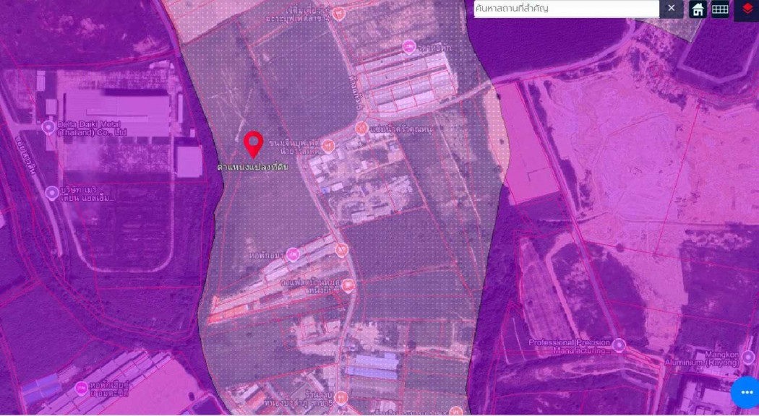Open the grid view icon beside the home icon
The width and height of the screenshot is (759, 416).
[x=719, y=9]
